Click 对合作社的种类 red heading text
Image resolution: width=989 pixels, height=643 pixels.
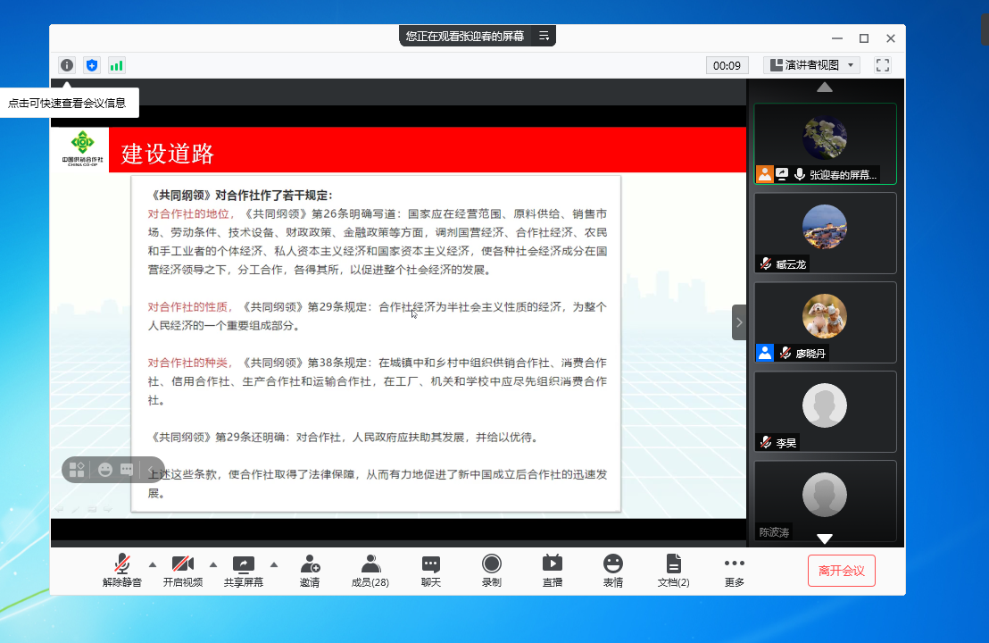(x=188, y=363)
